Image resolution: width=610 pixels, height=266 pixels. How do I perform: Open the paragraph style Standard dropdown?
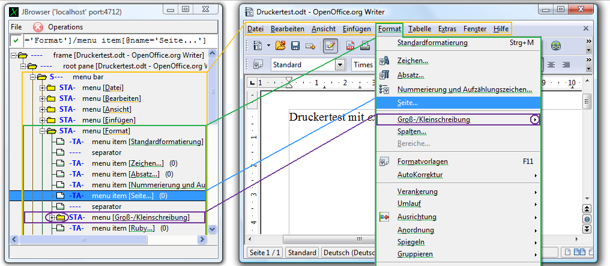point(340,64)
